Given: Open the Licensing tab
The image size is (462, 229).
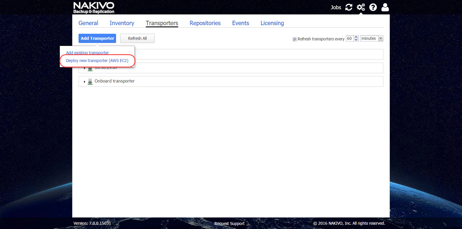Looking at the screenshot, I should pyautogui.click(x=272, y=23).
